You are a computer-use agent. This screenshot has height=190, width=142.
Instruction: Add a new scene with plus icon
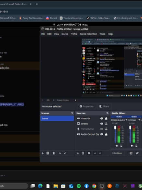[x=43, y=153]
